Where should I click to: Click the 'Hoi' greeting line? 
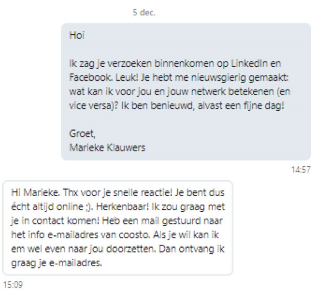click(77, 35)
